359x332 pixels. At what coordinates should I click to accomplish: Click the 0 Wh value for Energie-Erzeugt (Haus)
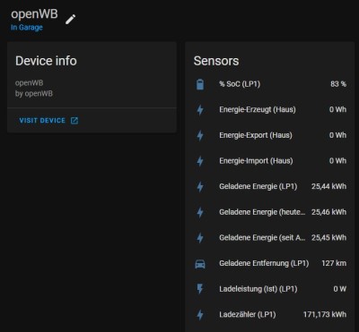point(337,109)
